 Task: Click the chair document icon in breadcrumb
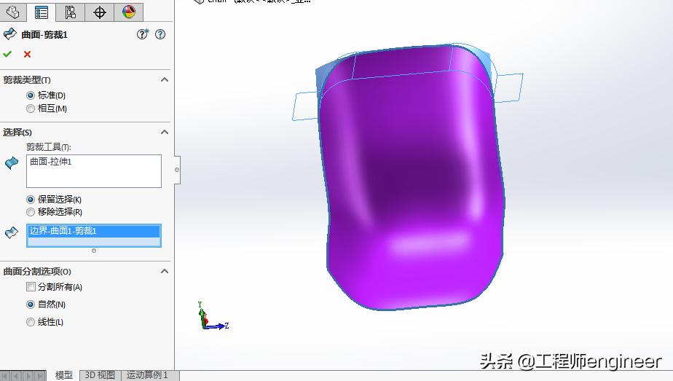(198, 1)
